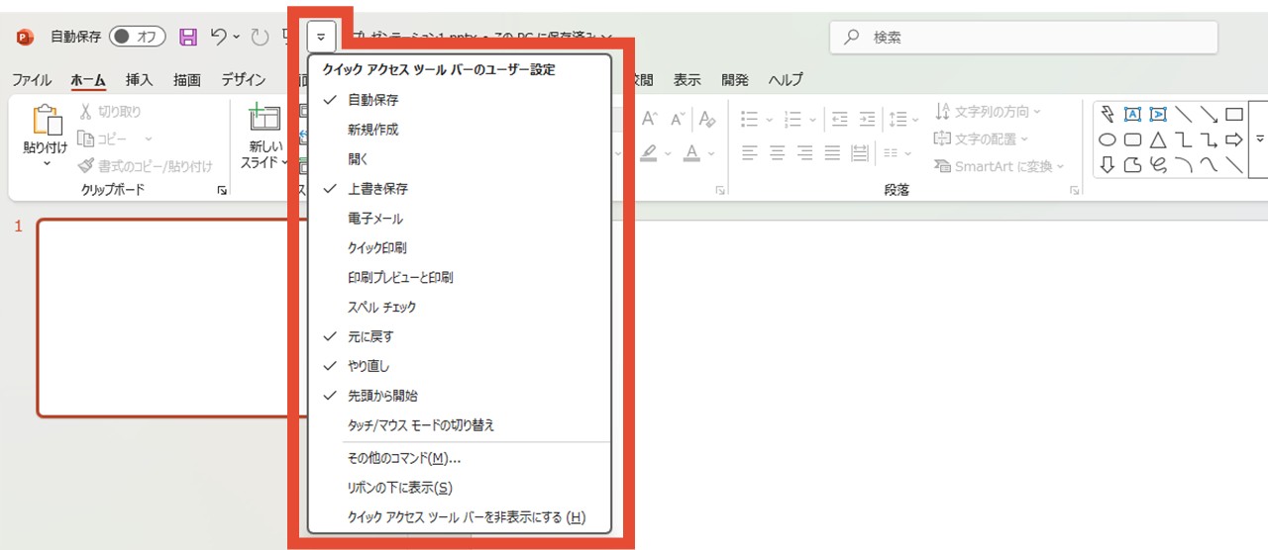Click the Clear All Formatting eraser icon
Viewport: 1268px width, 550px height.
(706, 119)
